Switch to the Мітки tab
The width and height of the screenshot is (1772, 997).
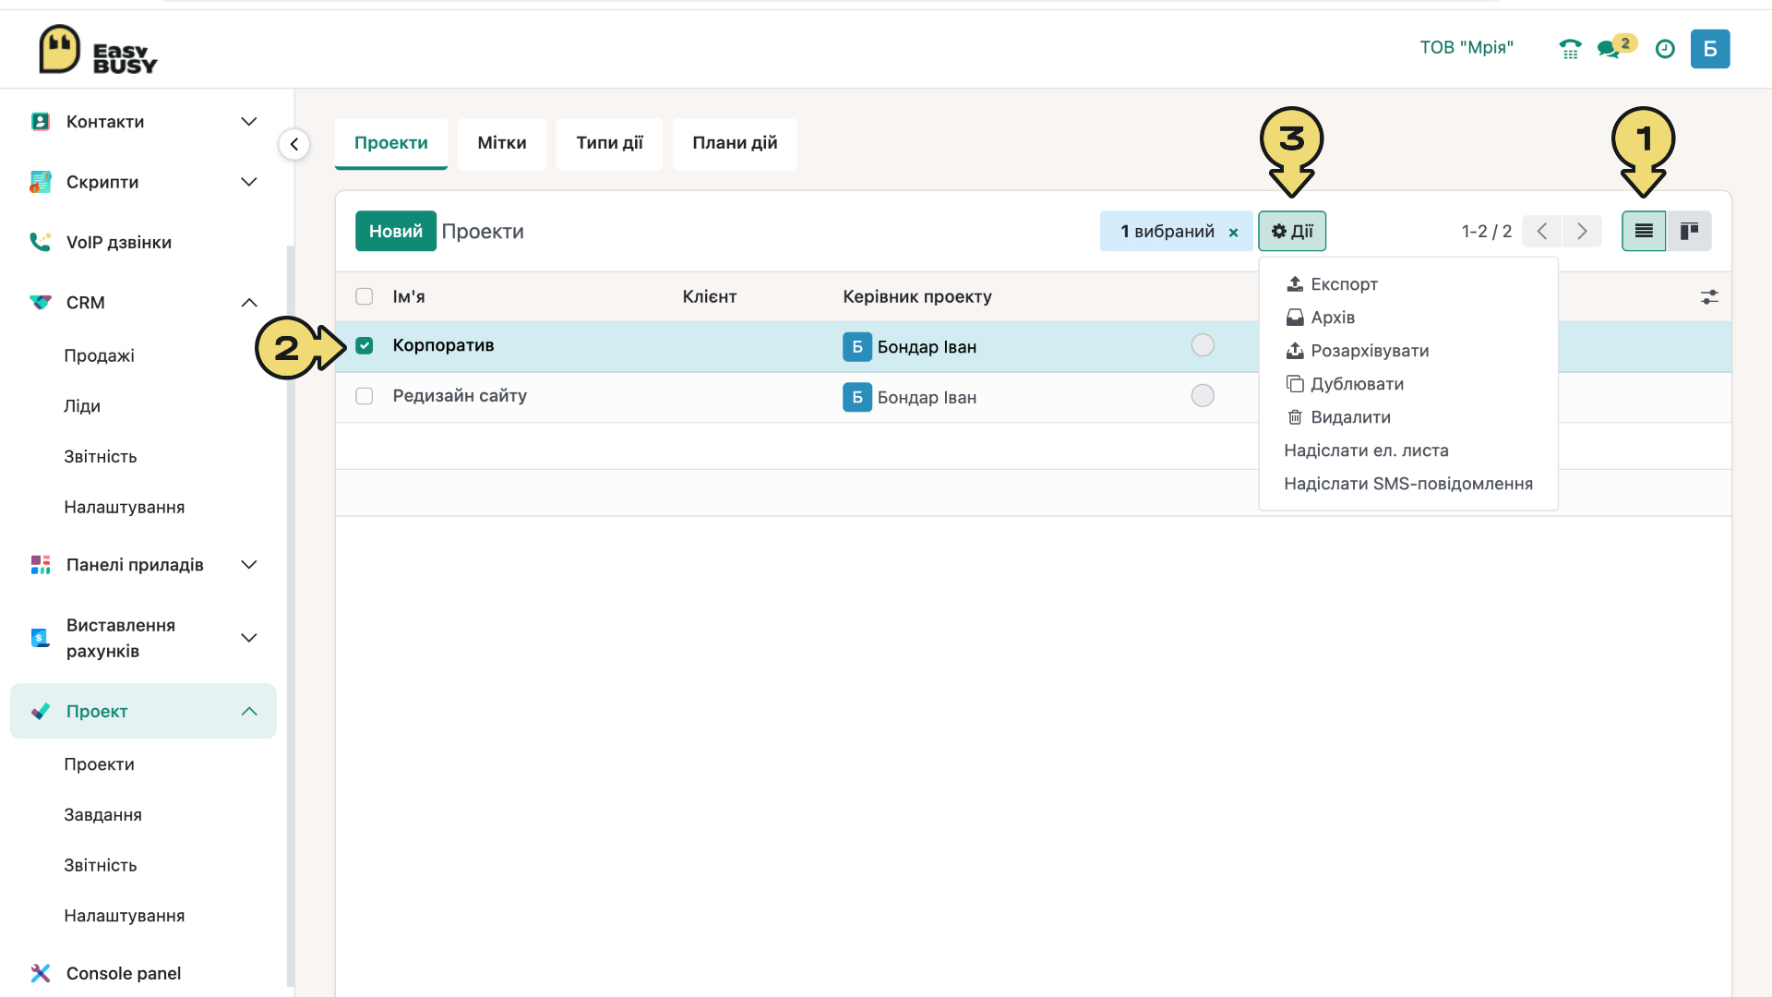coord(502,143)
